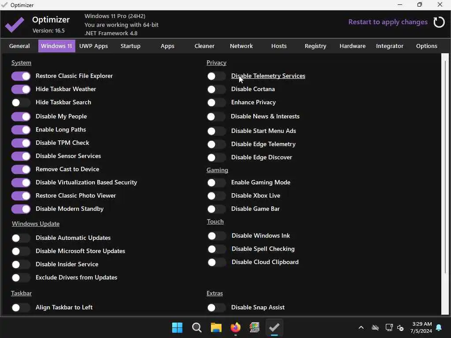Enable Disable Xbox Live switch

pos(216,196)
